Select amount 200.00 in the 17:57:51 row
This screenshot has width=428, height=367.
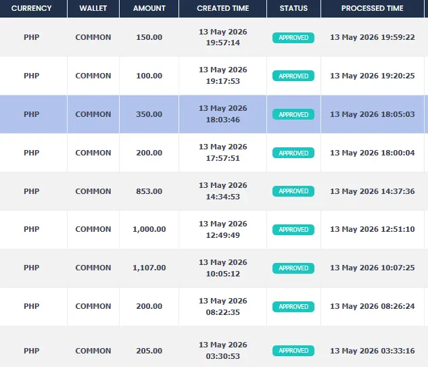[149, 153]
